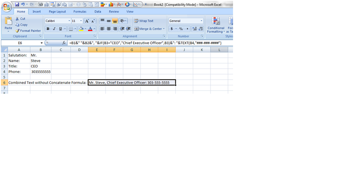Toggle italic formatting

[54, 29]
